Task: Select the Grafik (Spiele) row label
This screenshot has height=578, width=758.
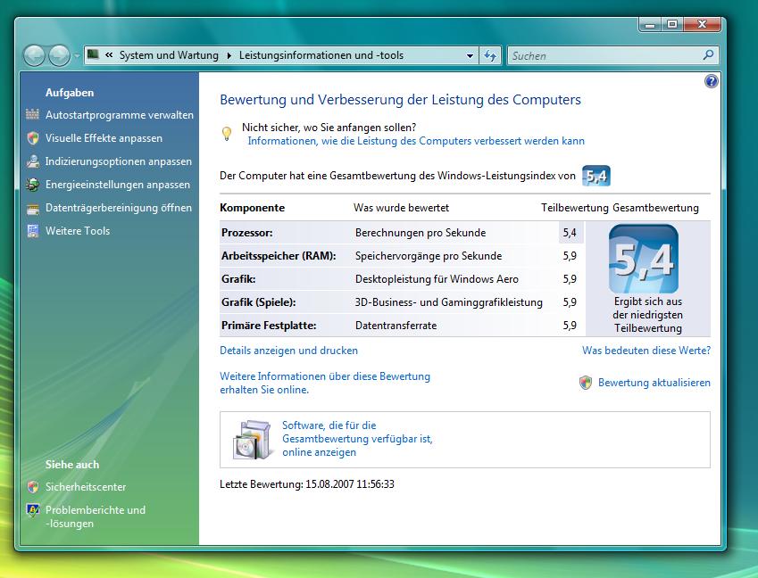Action: [x=258, y=302]
